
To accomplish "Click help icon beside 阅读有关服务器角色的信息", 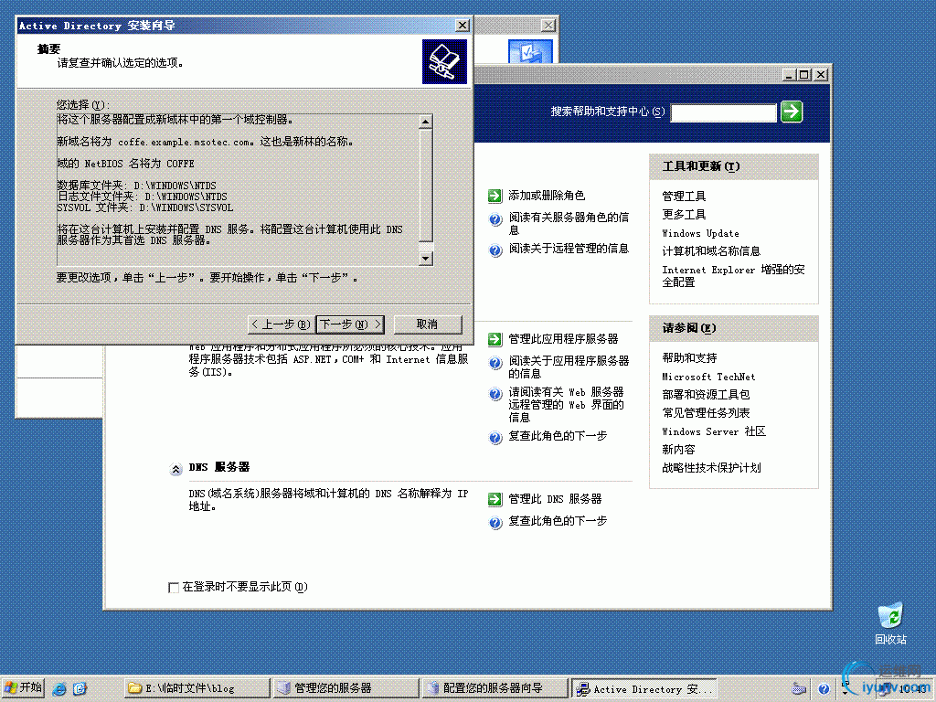I will (x=495, y=219).
